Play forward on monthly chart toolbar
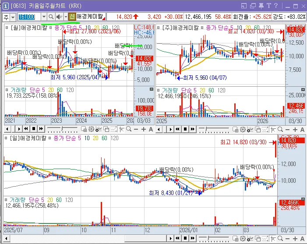 coord(19,129)
